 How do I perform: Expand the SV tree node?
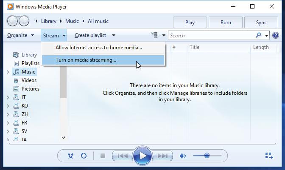[8, 131]
